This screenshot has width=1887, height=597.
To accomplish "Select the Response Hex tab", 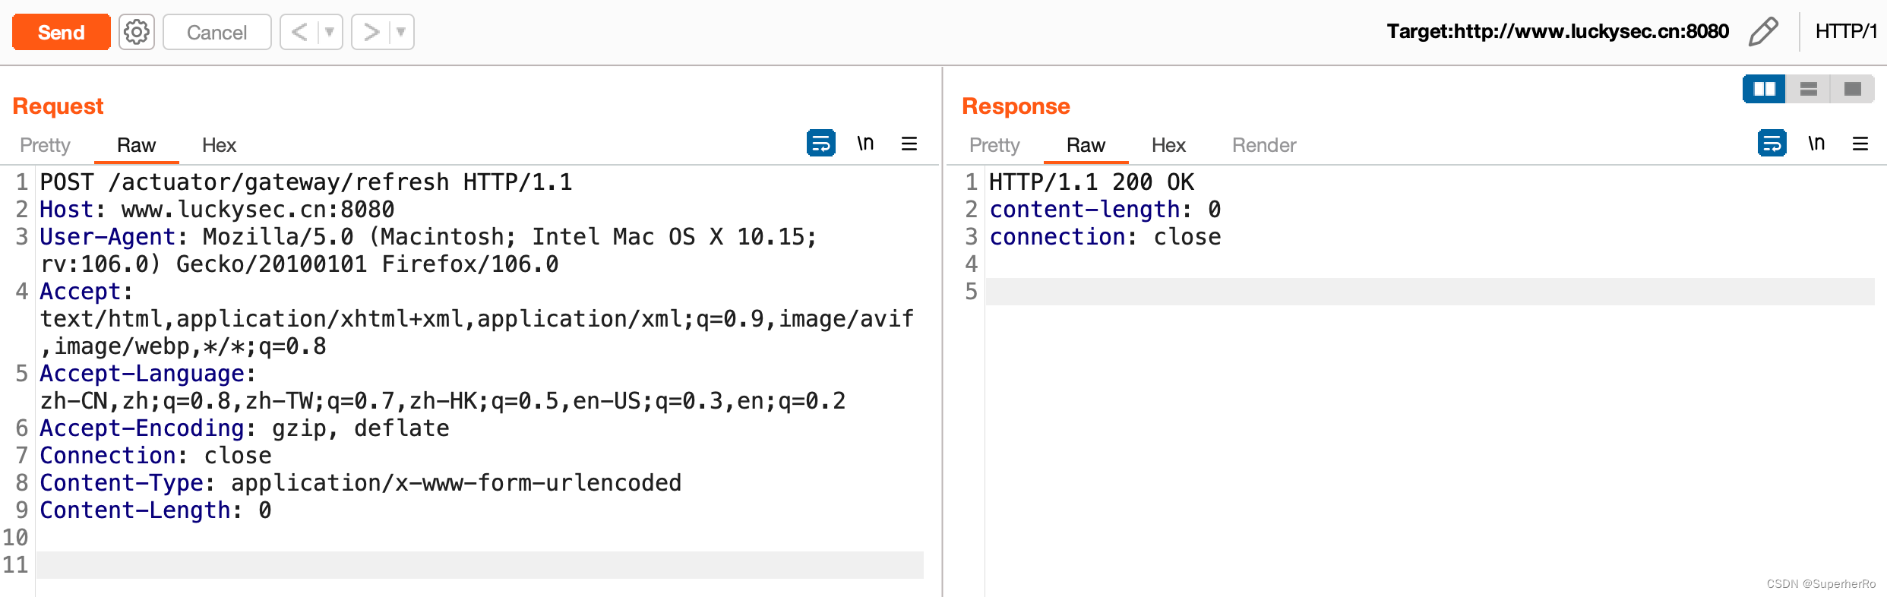I will click(x=1168, y=145).
